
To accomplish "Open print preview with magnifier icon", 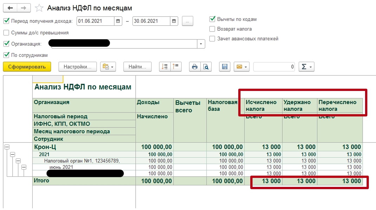I will (x=206, y=67).
